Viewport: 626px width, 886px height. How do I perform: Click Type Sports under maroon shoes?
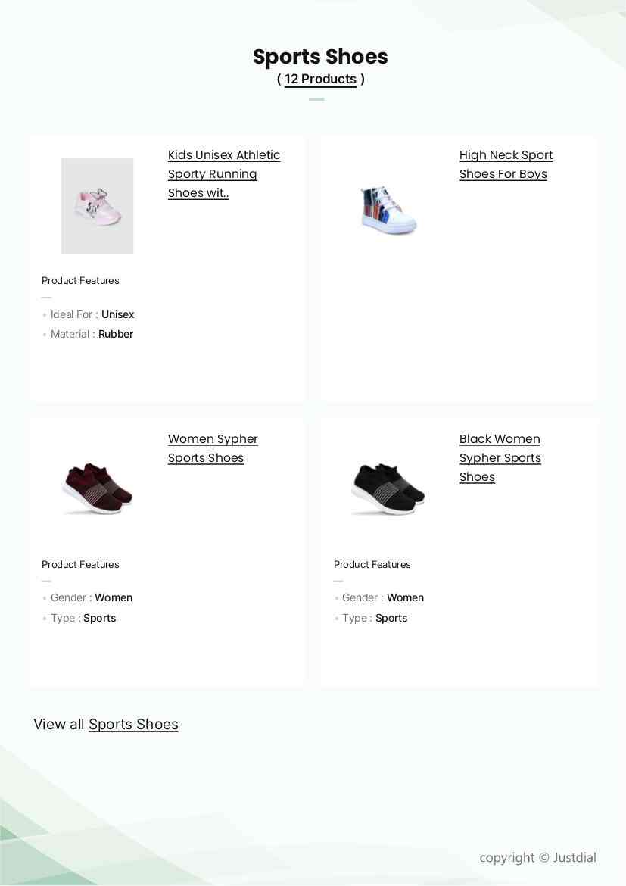click(83, 618)
